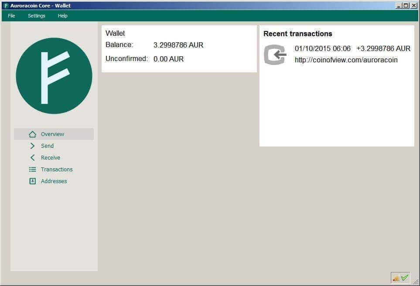Image resolution: width=420 pixels, height=286 pixels.
Task: Maximize the Auroracoin Core window
Action: coord(406,5)
